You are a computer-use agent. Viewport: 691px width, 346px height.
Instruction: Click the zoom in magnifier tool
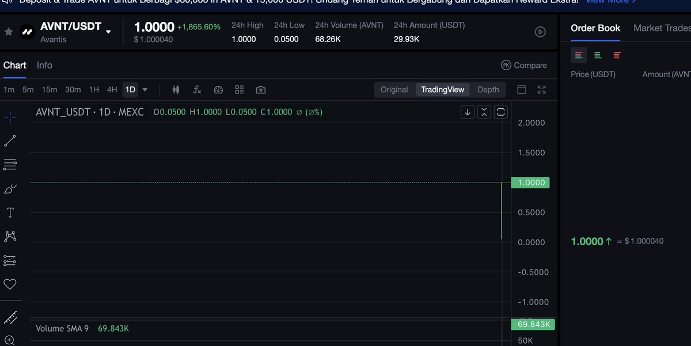click(x=10, y=340)
